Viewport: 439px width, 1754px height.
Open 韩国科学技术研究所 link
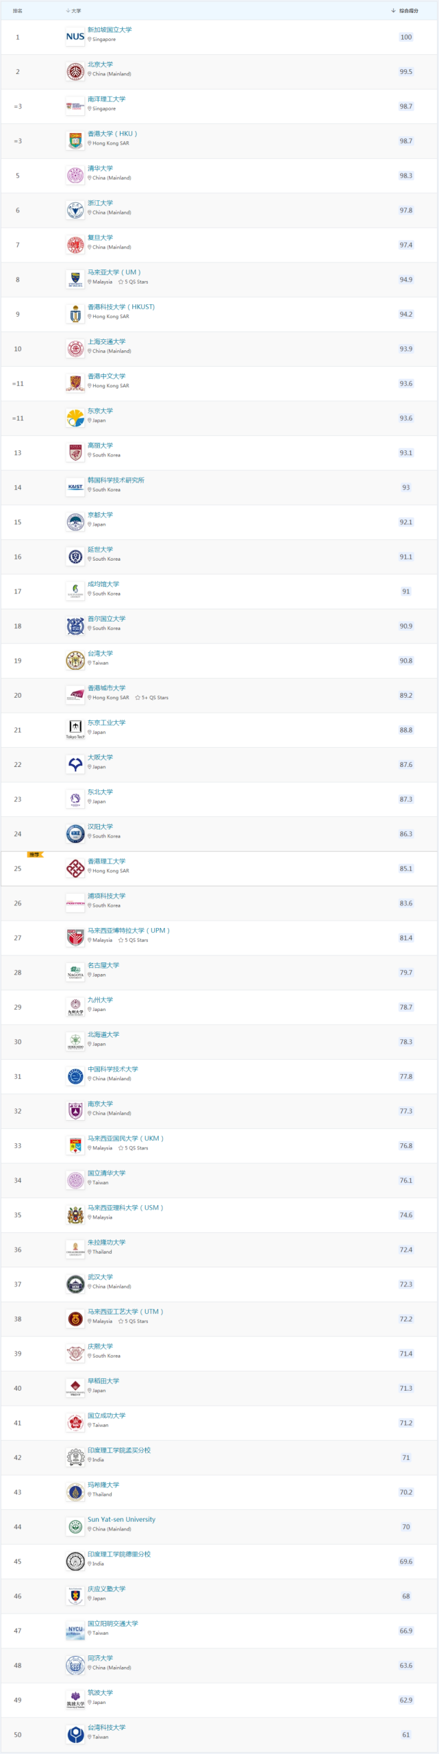click(116, 480)
